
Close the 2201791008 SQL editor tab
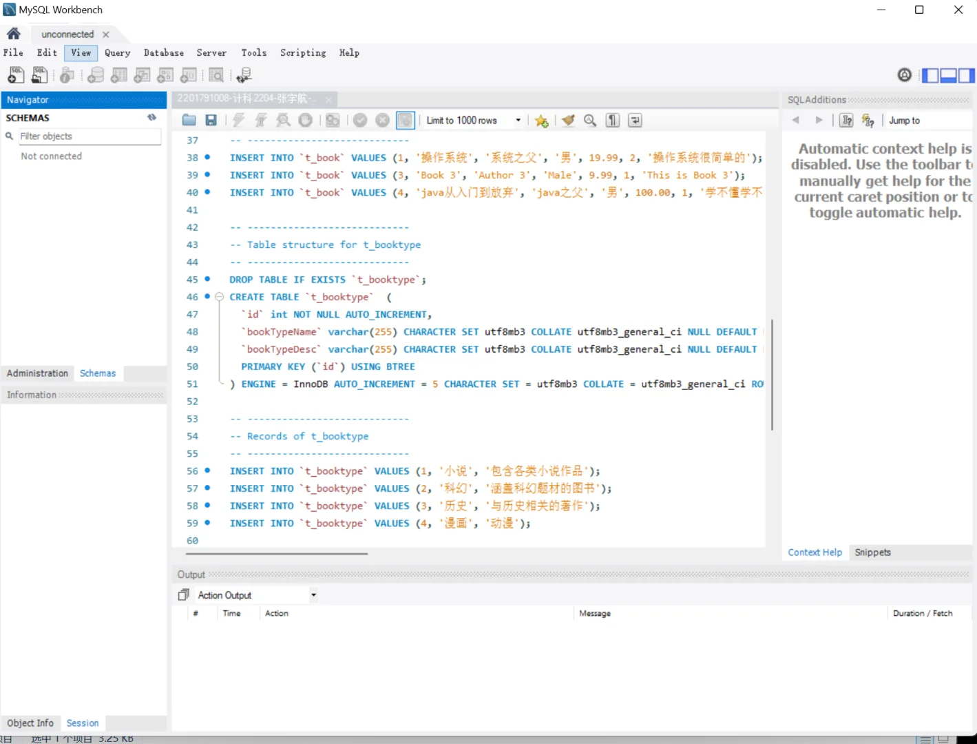click(328, 99)
